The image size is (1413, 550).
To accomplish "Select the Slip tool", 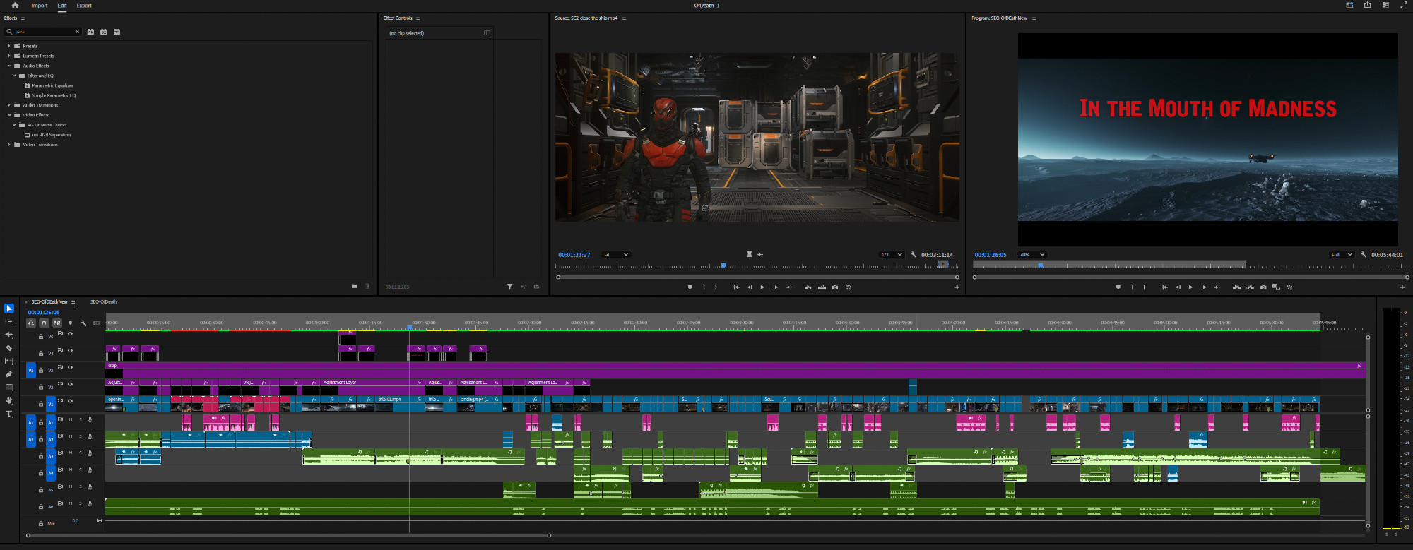I will (x=9, y=361).
